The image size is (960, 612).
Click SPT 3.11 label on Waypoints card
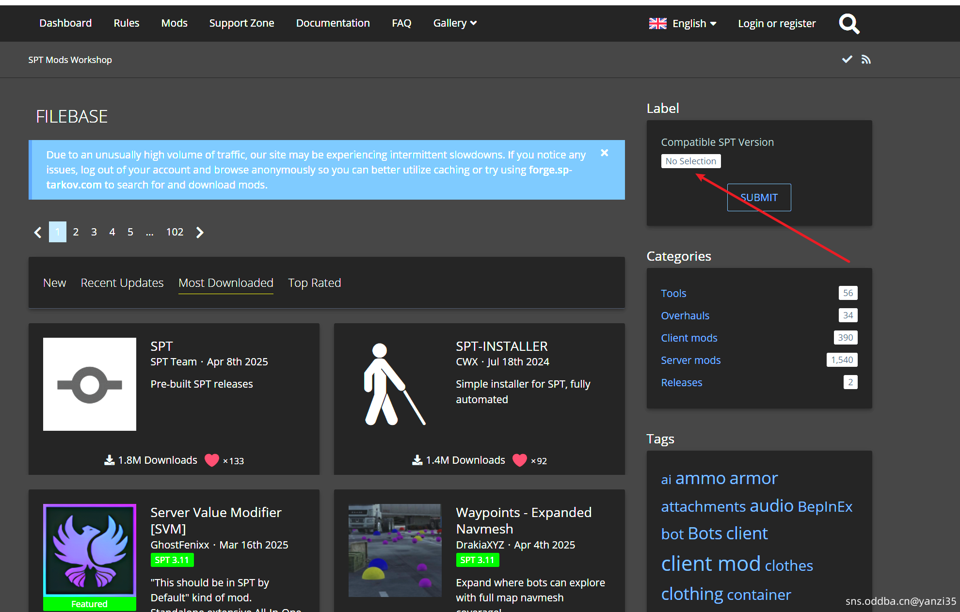coord(478,560)
